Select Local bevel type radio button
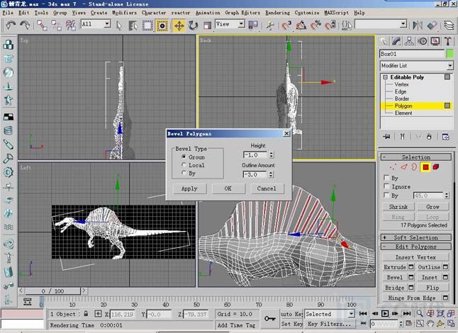Screen dimensions: 458x333 coord(184,165)
